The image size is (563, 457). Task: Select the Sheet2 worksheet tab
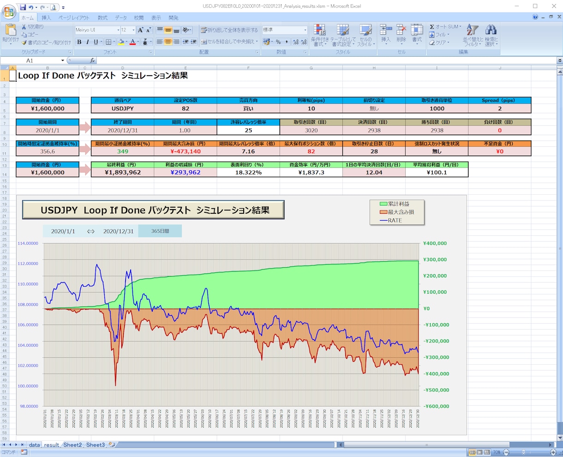tap(72, 445)
